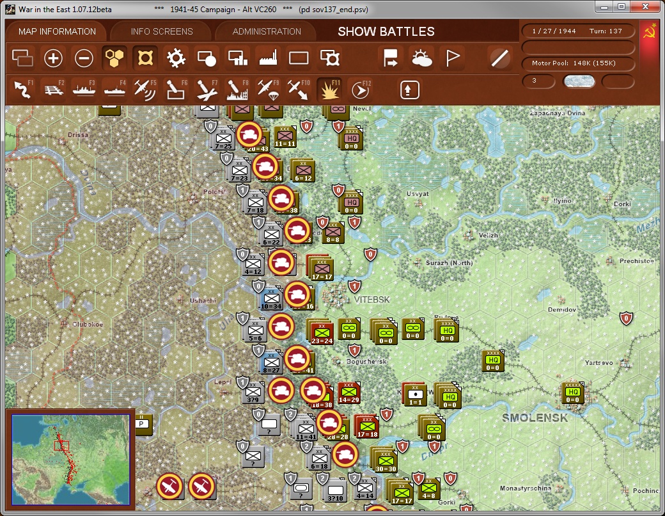Toggle factory locations display

click(268, 58)
